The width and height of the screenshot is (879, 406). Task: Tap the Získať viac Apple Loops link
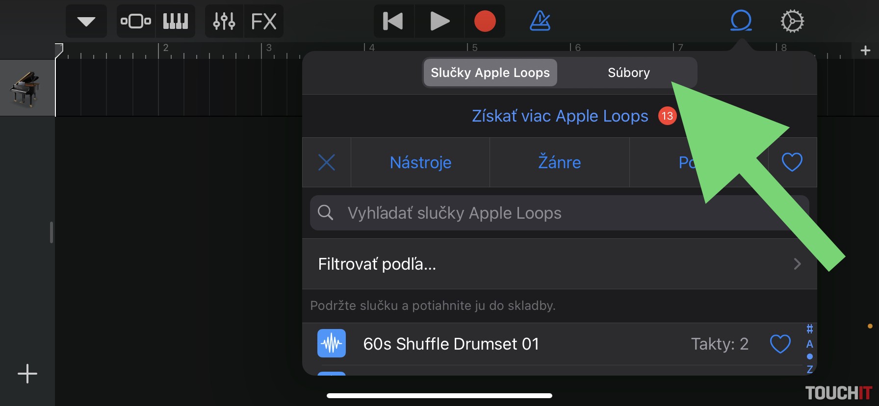point(560,116)
